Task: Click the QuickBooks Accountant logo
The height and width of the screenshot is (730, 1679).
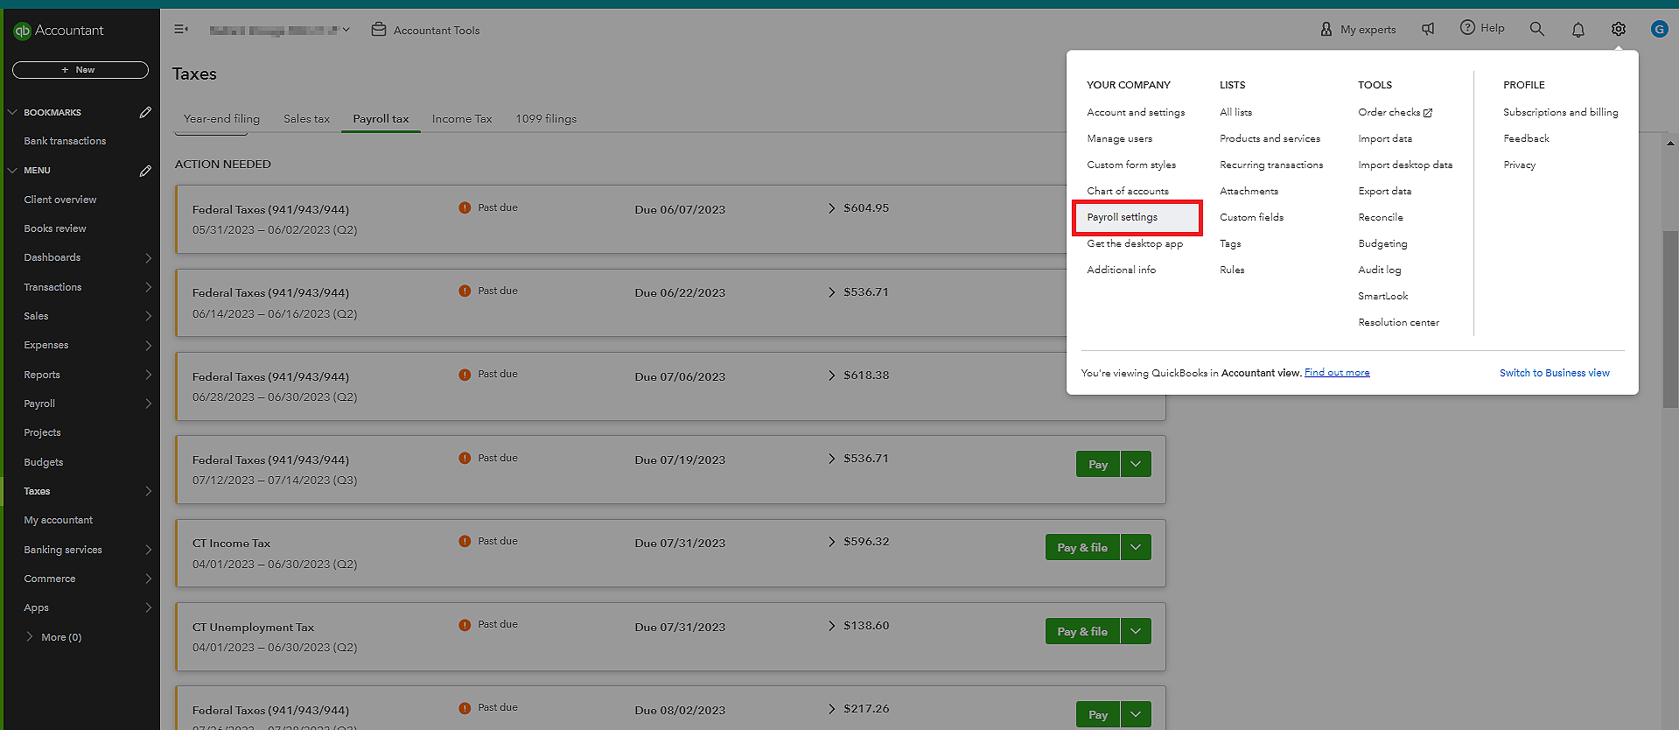Action: click(59, 30)
